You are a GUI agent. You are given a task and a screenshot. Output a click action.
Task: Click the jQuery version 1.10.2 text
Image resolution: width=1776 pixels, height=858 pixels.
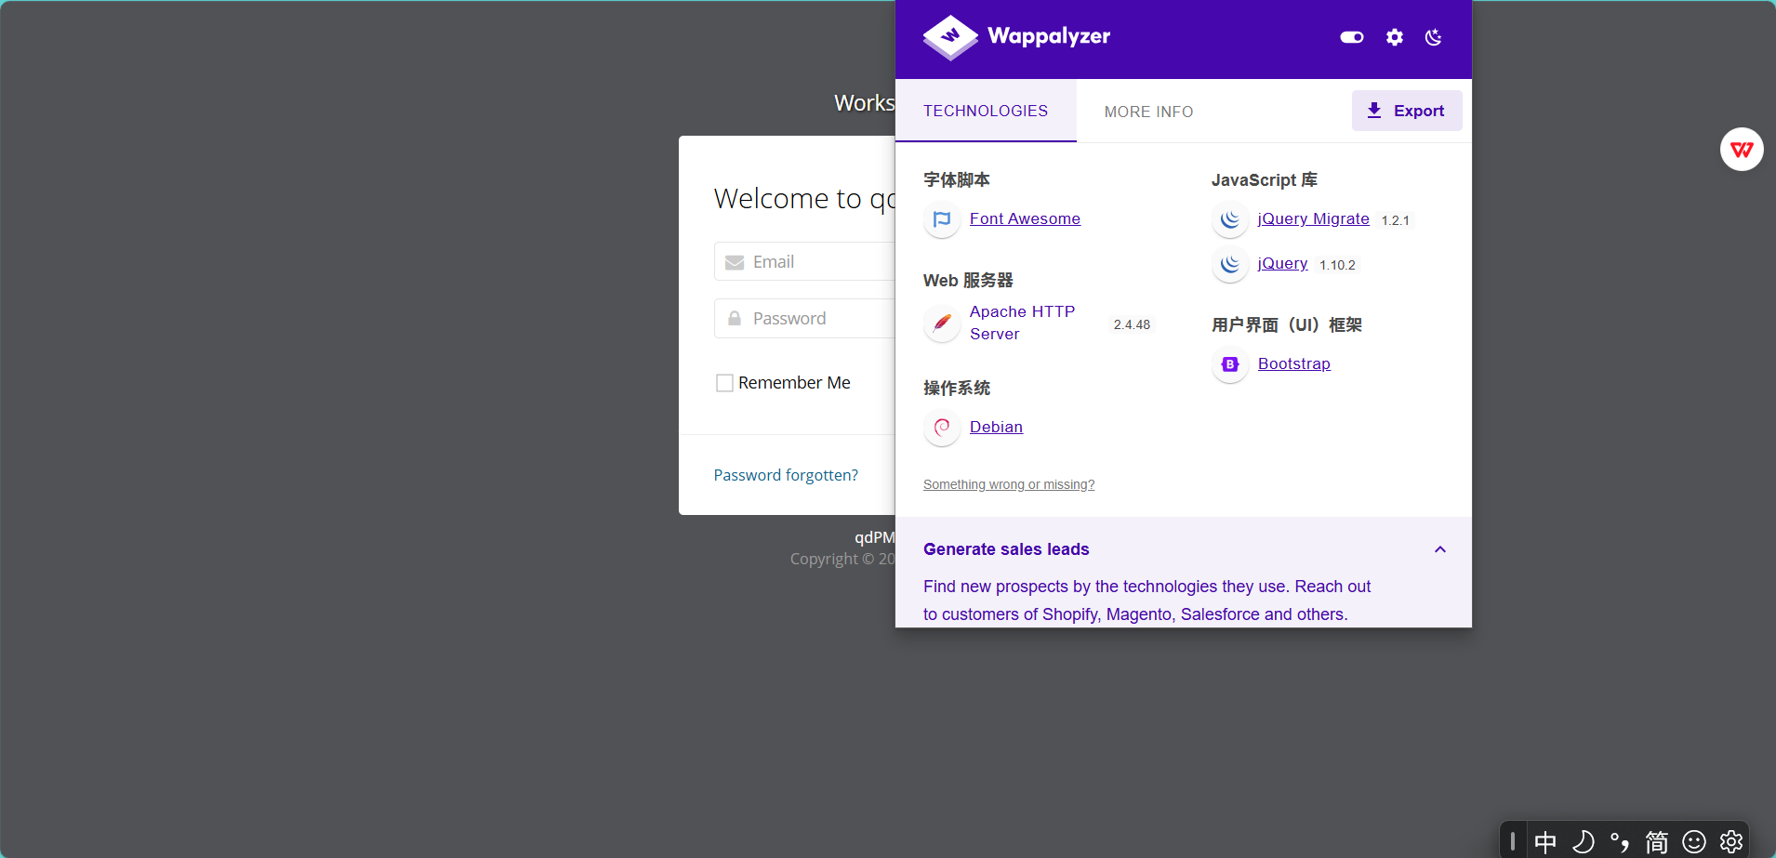(1337, 265)
